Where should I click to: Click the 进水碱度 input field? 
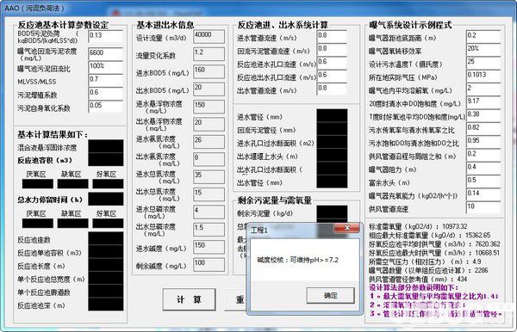[x=209, y=247]
